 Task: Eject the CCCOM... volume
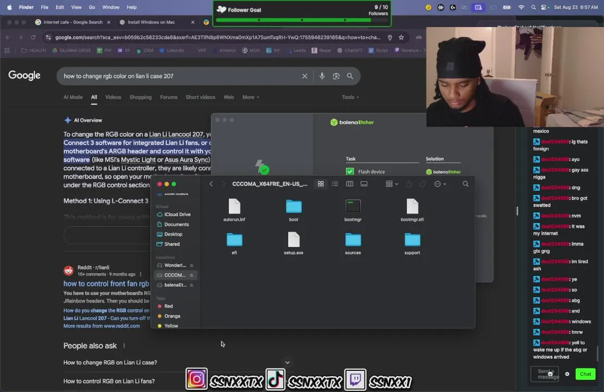192,275
